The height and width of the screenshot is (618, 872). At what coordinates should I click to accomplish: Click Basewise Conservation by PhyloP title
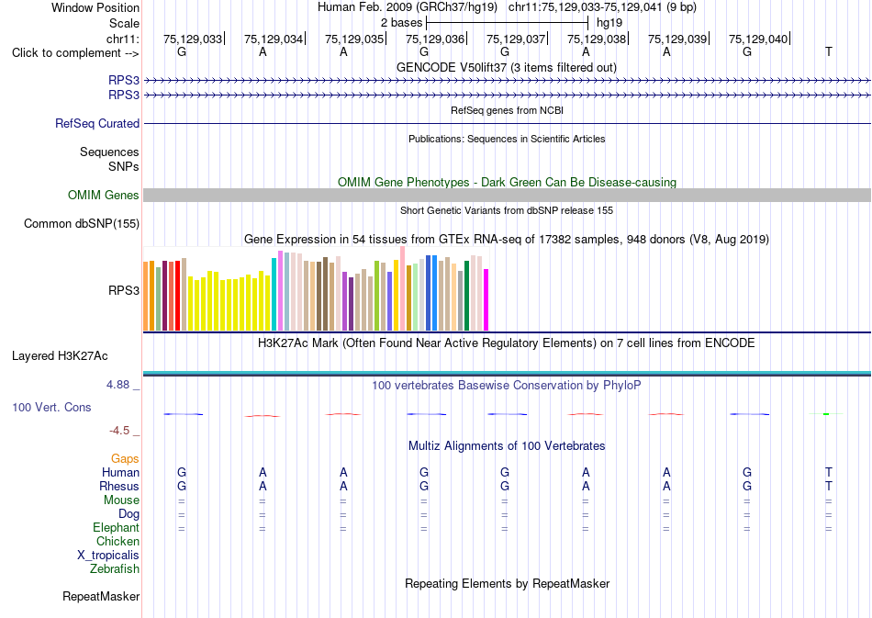pyautogui.click(x=507, y=385)
